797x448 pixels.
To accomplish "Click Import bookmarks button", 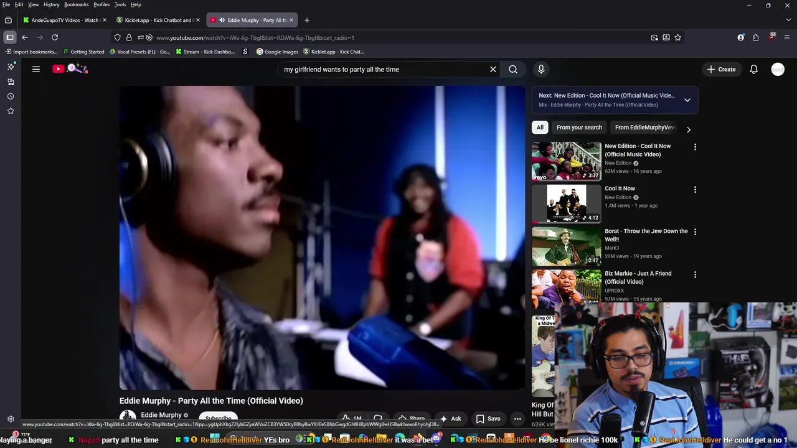I will (x=31, y=52).
